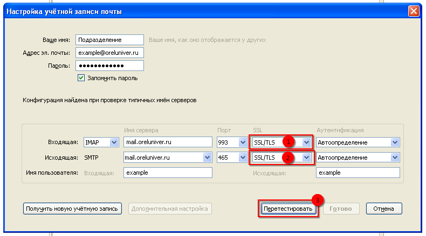Click the incoming username field
This screenshot has width=426, height=236.
click(167, 173)
